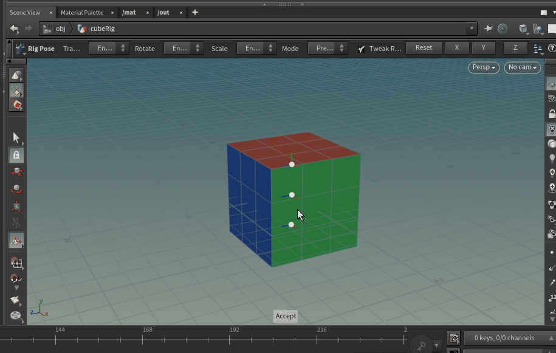This screenshot has width=556, height=353.
Task: Toggle the padlock icon in right toolbar
Action: [551, 114]
